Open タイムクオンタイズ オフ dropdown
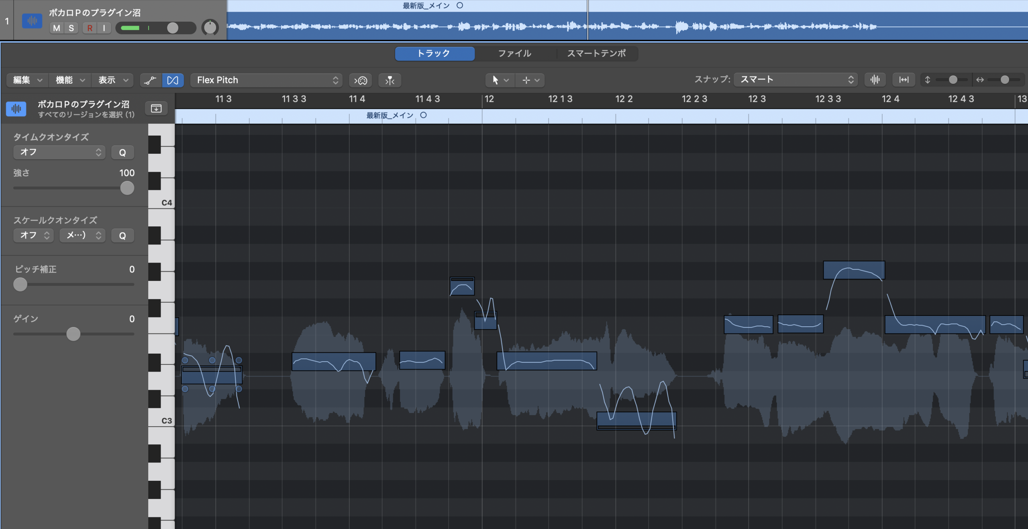Image resolution: width=1028 pixels, height=529 pixels. click(x=59, y=152)
